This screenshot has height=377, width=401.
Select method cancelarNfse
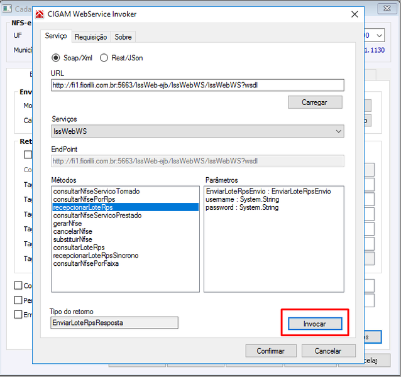(125, 231)
